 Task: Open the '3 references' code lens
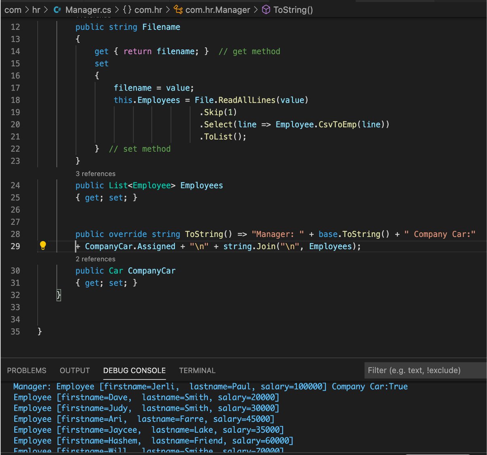click(x=95, y=174)
